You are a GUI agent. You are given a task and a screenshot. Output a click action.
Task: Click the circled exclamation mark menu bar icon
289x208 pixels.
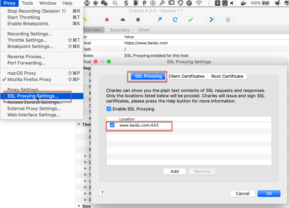[153, 3]
